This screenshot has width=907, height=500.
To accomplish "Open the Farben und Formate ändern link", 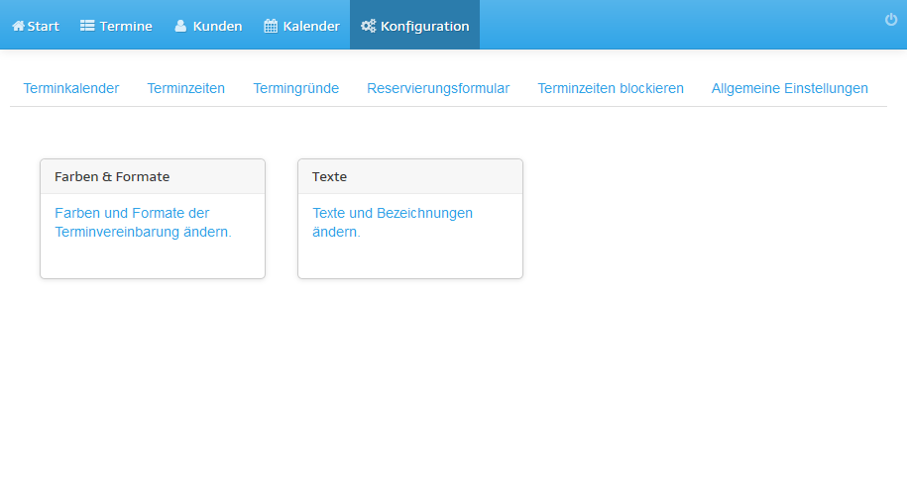I will pos(143,223).
